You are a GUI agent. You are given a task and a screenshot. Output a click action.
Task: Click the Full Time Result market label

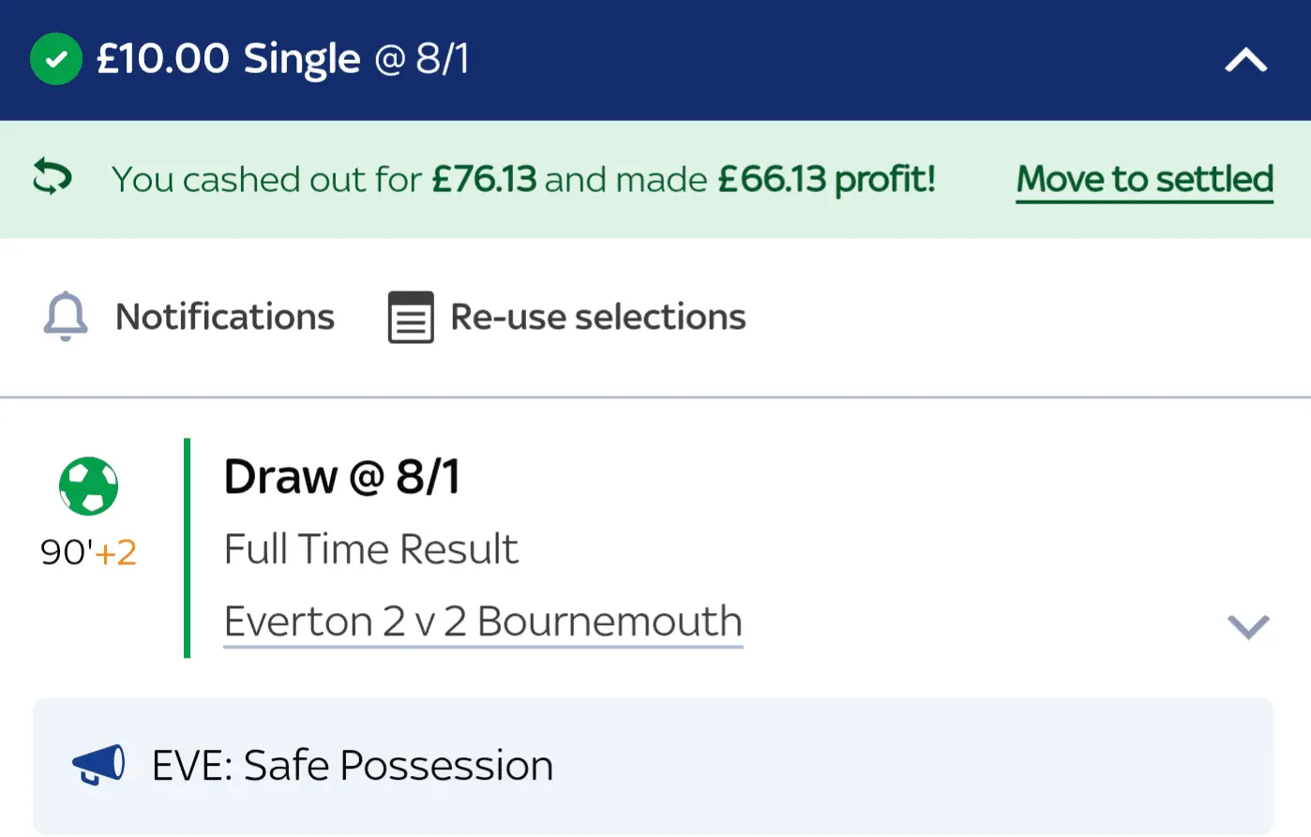pyautogui.click(x=370, y=549)
